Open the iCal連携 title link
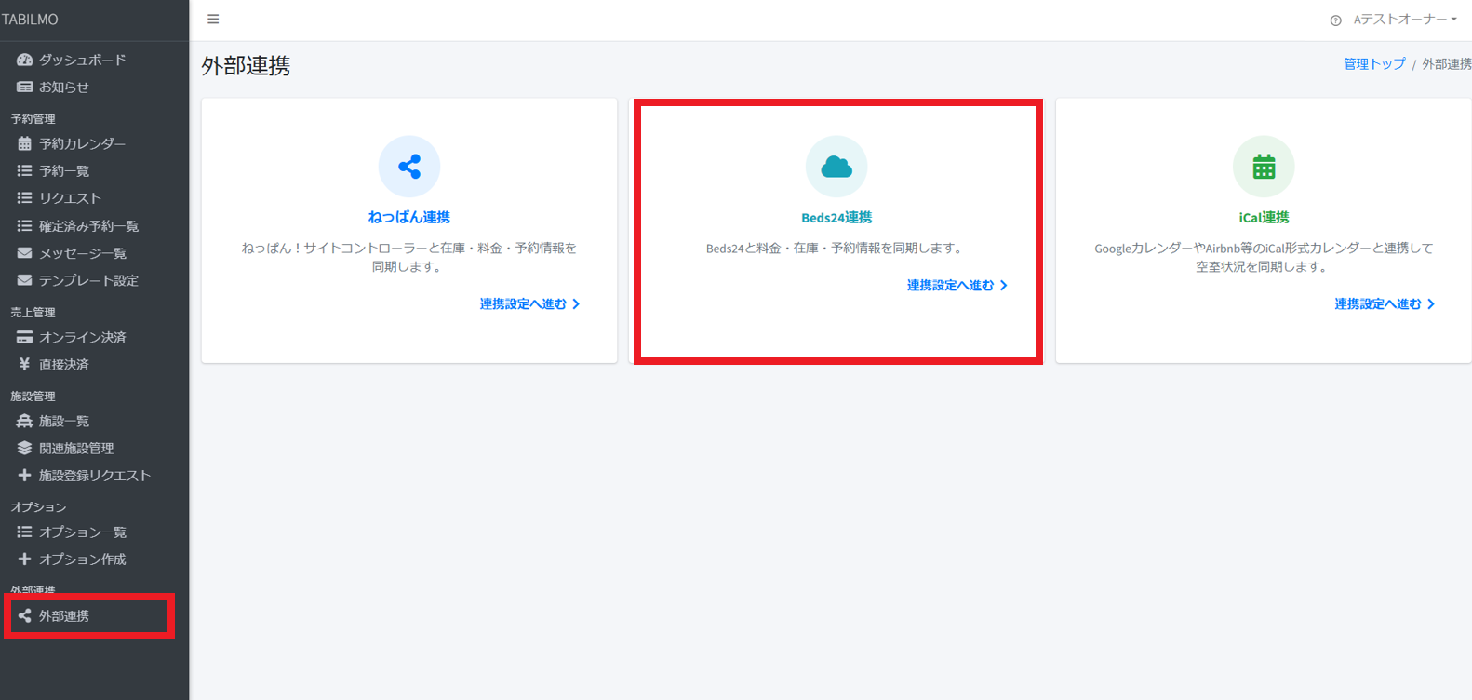This screenshot has height=700, width=1472. point(1264,217)
